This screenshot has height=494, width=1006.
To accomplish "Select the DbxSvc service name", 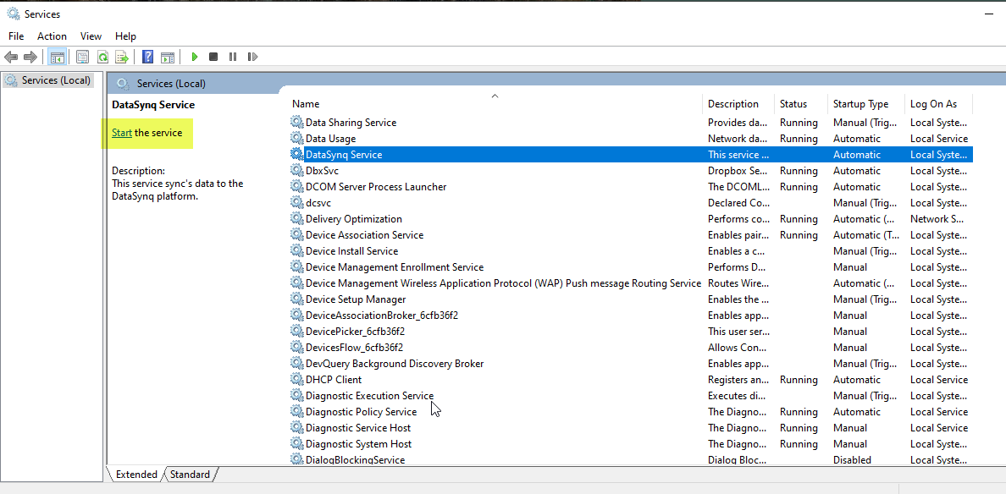I will point(322,170).
